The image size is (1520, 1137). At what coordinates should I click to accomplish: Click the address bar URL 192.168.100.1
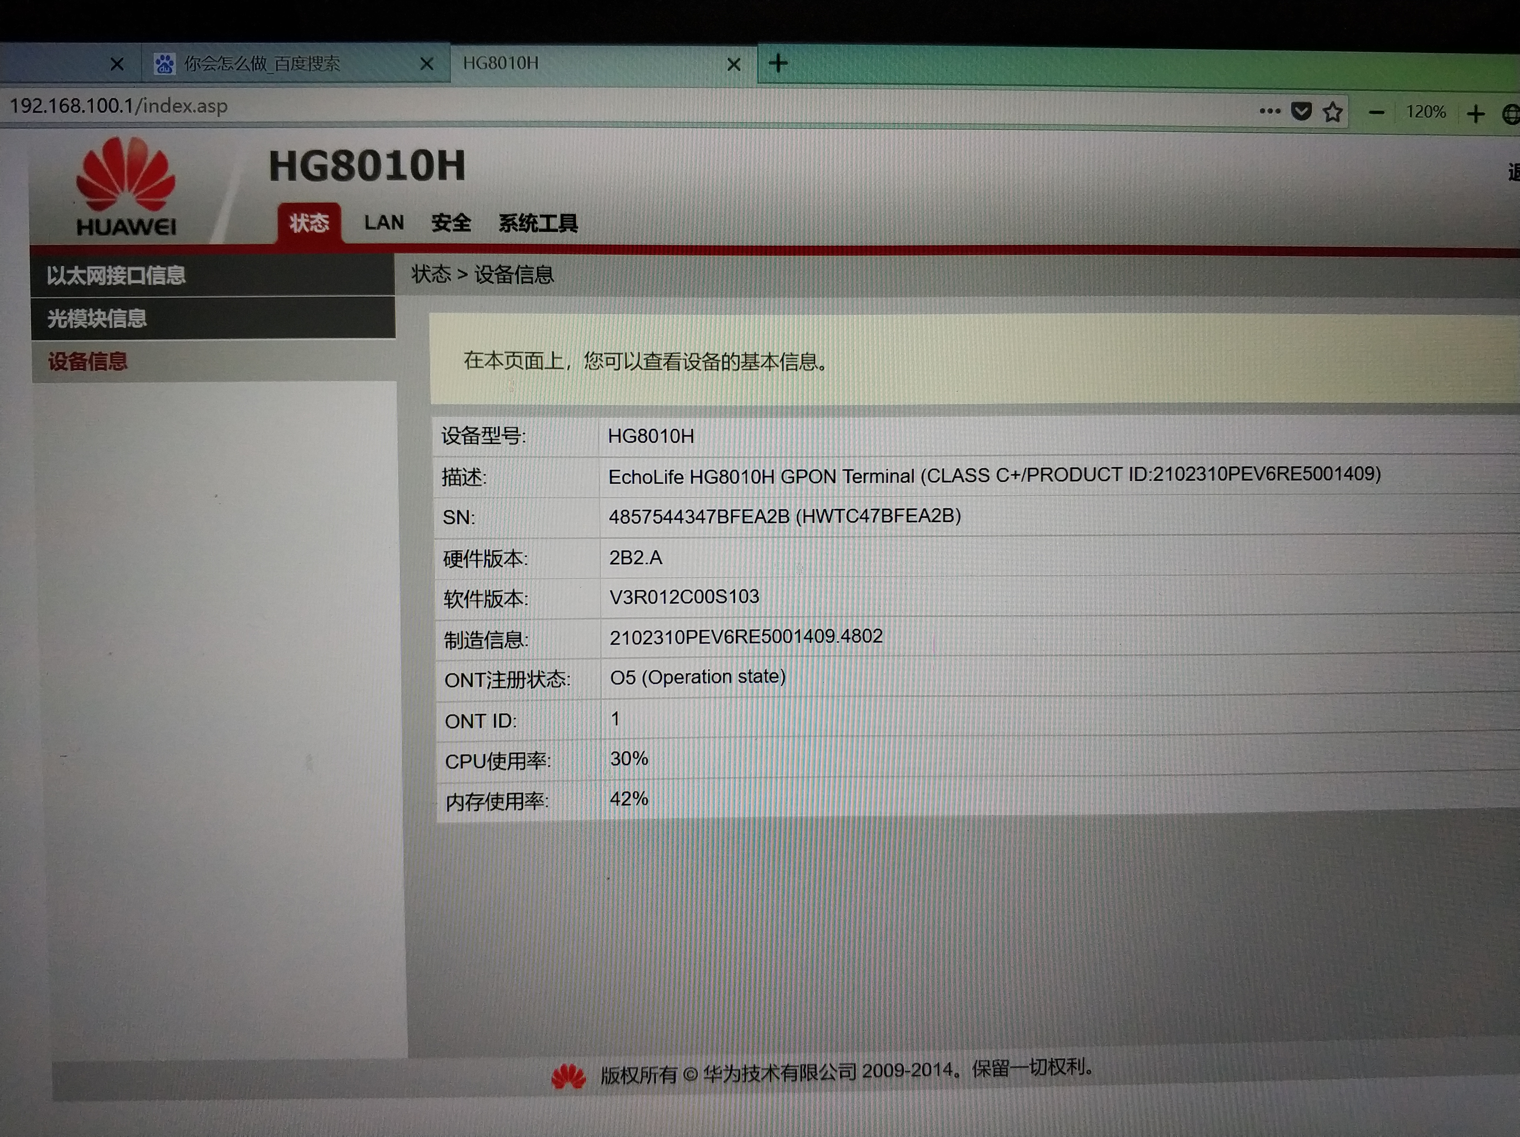coord(118,106)
